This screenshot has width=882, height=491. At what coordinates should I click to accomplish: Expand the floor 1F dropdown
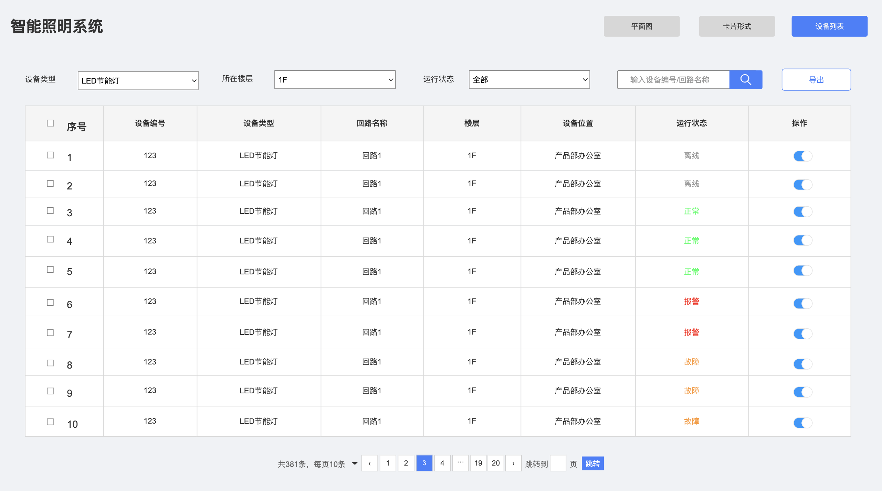[x=335, y=80]
